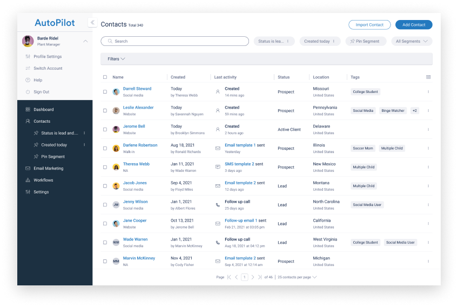Click the next page arrow in pagination
Screen dimensions: 458x307
pos(252,277)
